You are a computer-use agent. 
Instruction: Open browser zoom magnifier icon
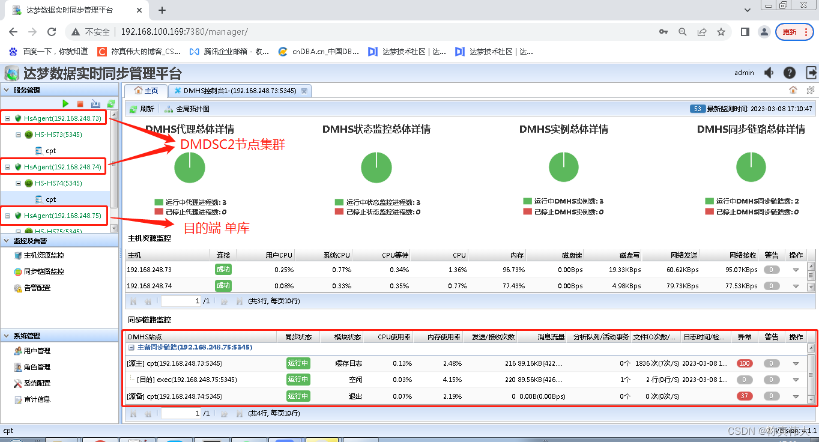pos(683,32)
